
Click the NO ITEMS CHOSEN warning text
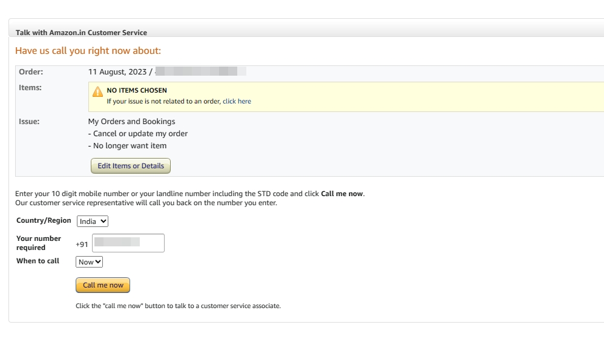tap(137, 90)
